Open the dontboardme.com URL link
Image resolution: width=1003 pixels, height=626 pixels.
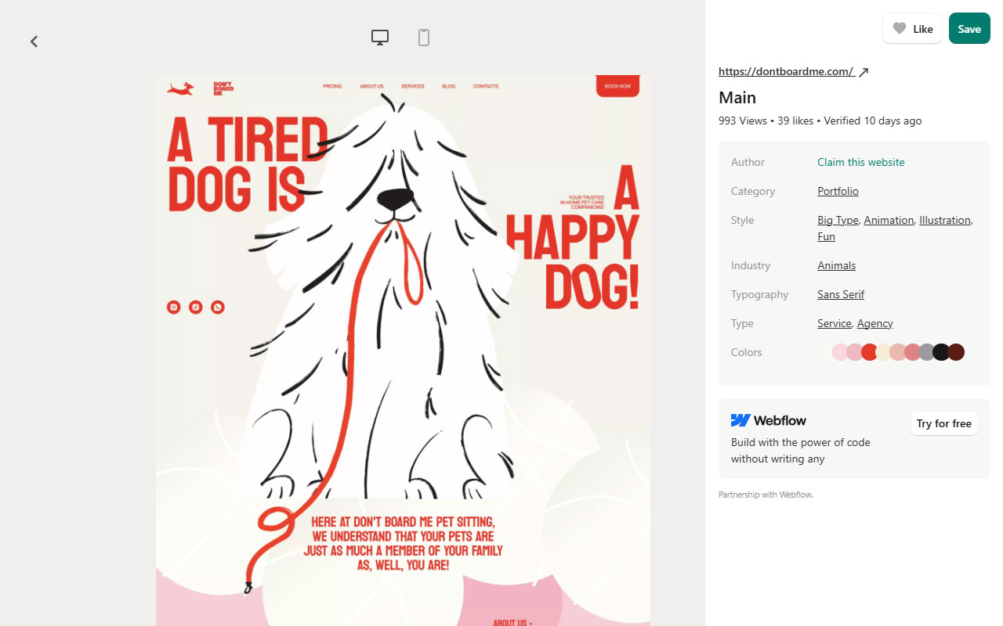coord(786,71)
